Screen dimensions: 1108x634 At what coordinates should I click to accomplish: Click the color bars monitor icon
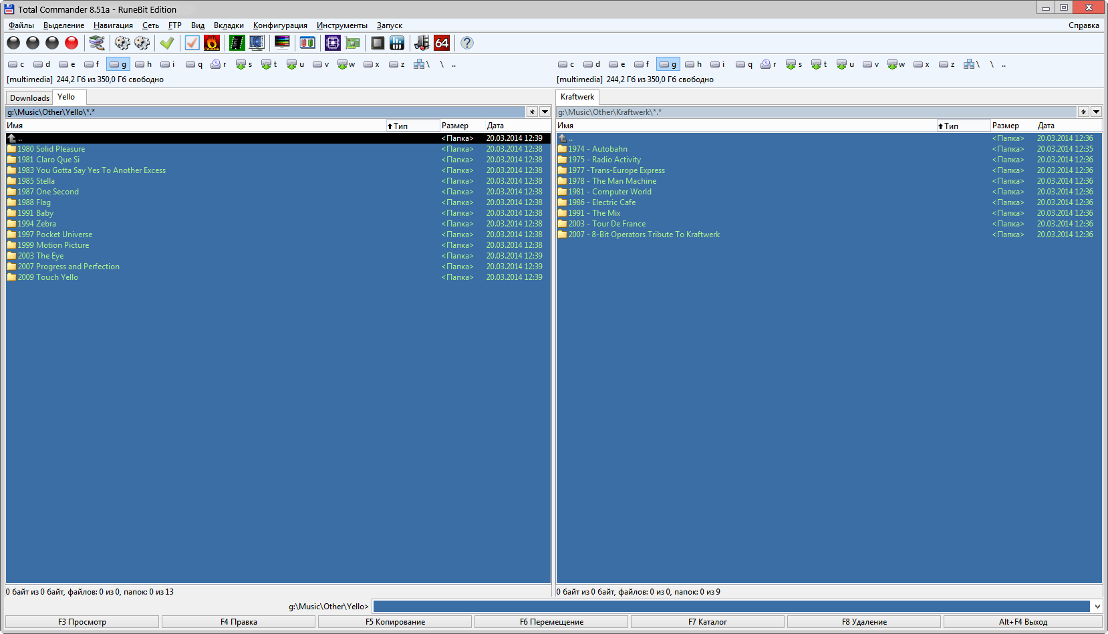coord(282,43)
